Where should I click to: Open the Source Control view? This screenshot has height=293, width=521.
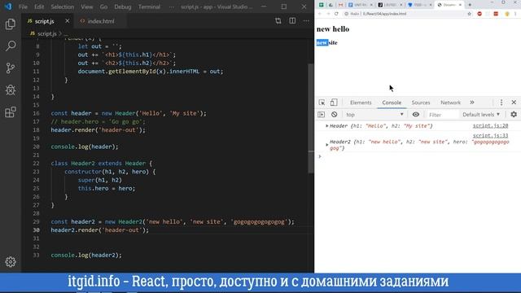coord(11,68)
